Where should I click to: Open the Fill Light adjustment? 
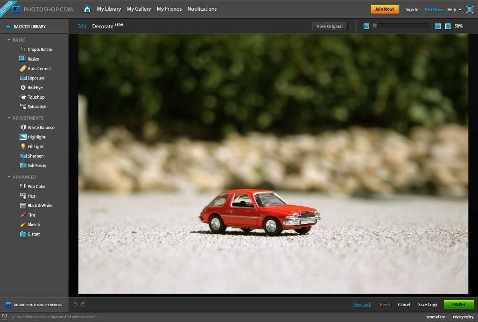click(35, 147)
